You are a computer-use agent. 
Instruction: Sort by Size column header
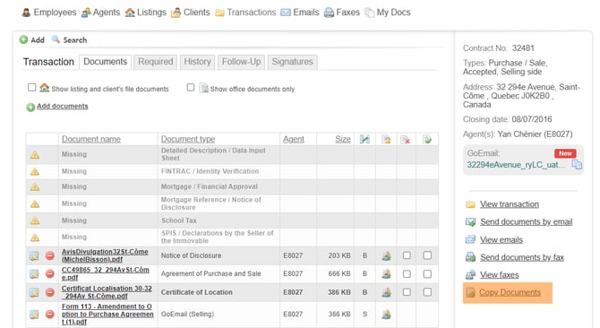pyautogui.click(x=343, y=139)
